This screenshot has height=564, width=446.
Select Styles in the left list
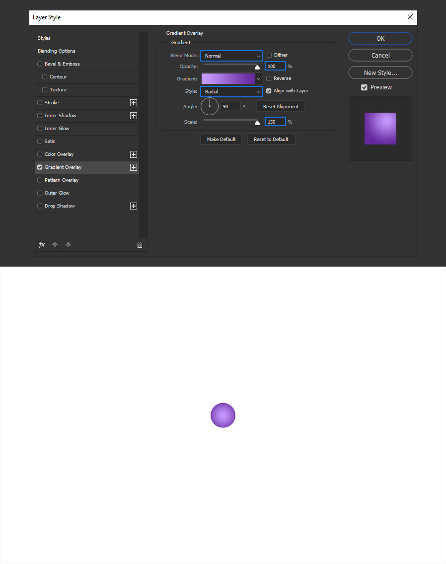(86, 38)
